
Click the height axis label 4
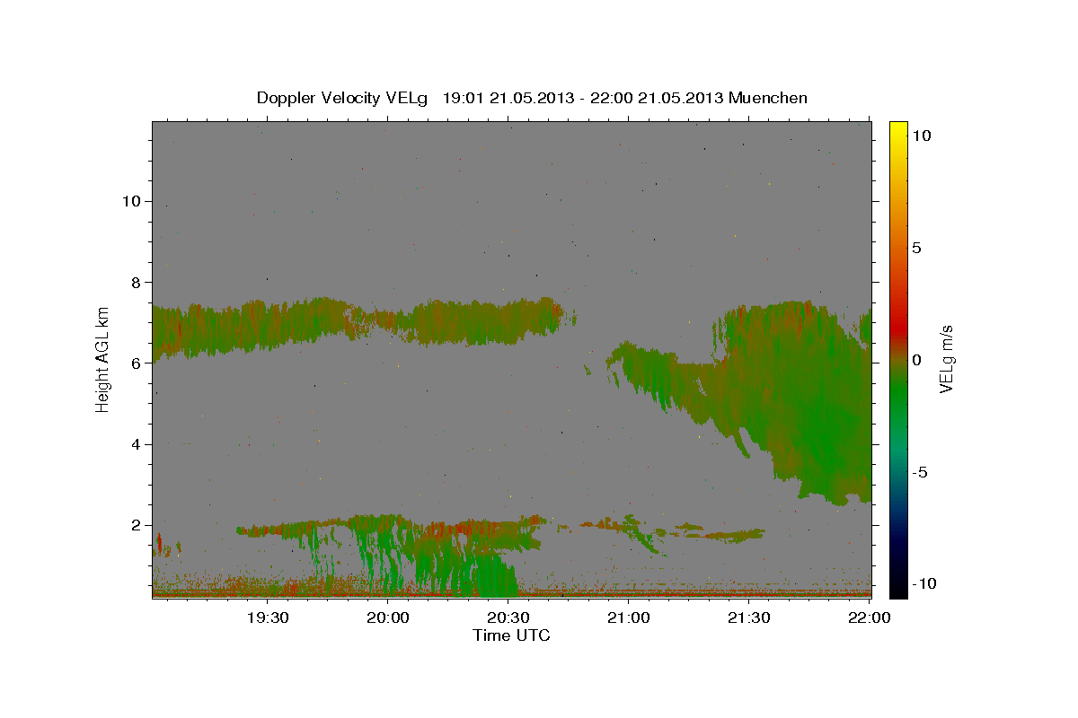[135, 444]
